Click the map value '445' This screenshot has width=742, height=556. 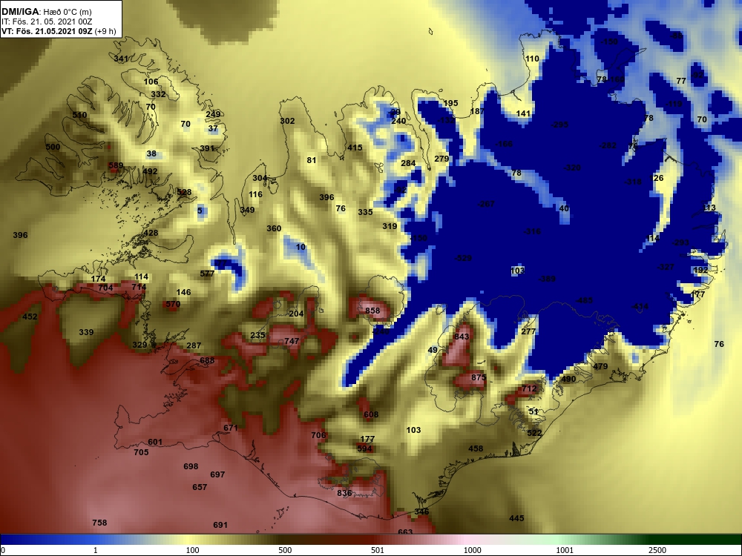(516, 518)
